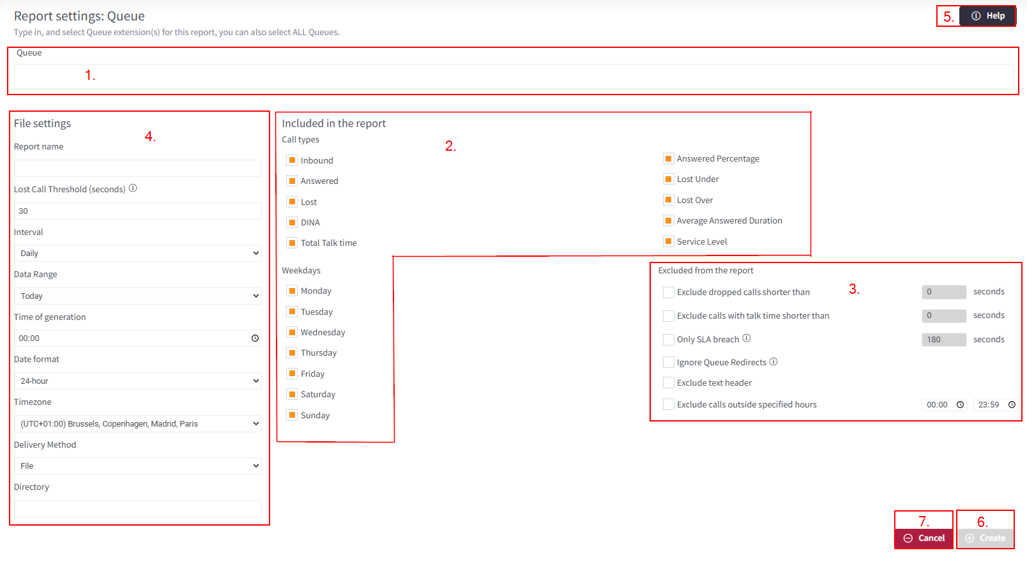The width and height of the screenshot is (1027, 562).
Task: Toggle Total Talk time checkbox
Action: tap(292, 243)
